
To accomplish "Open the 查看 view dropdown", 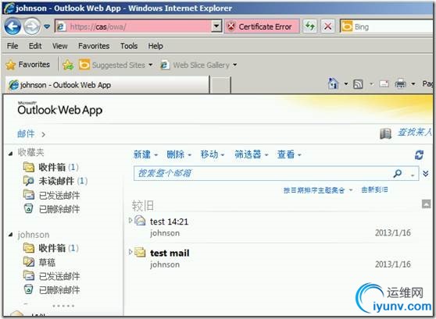I will 289,154.
